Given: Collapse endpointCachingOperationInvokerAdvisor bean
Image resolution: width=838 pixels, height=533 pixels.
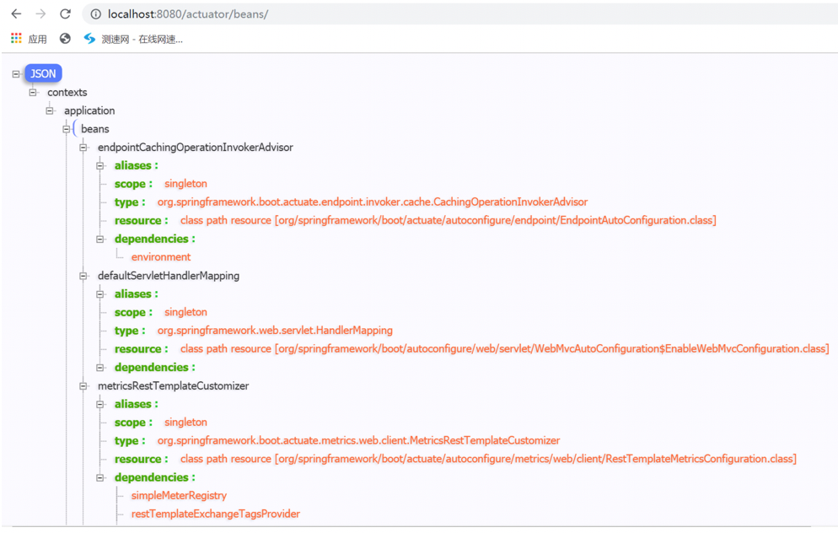Looking at the screenshot, I should coord(83,148).
